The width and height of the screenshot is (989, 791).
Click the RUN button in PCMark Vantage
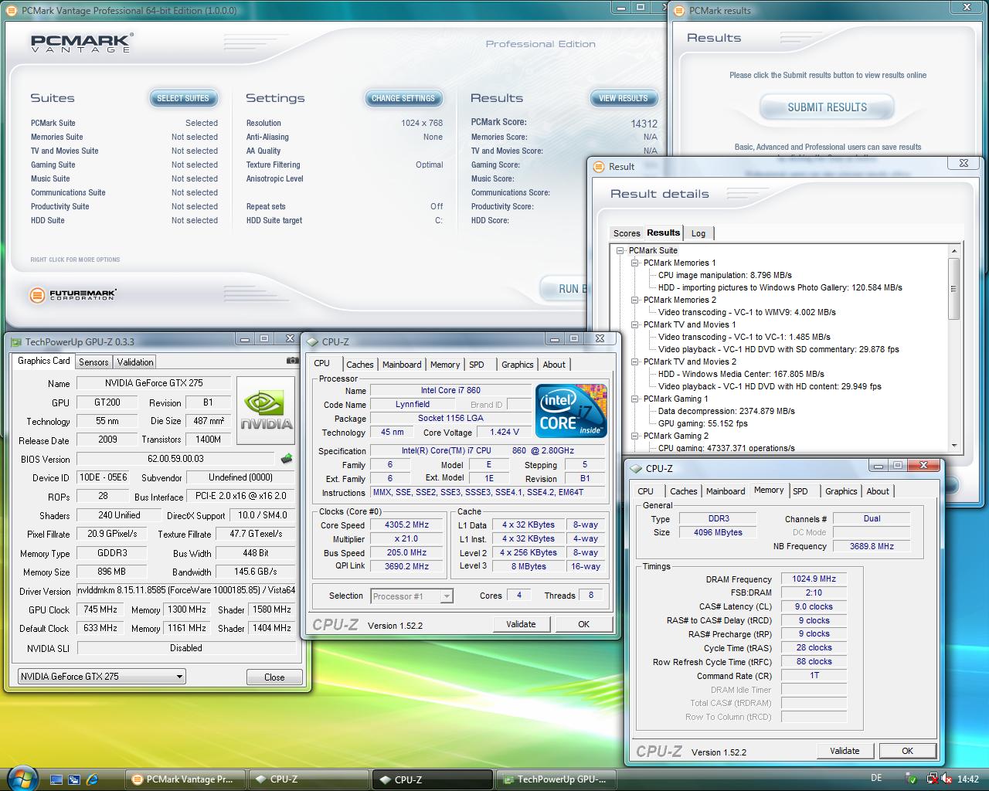pyautogui.click(x=564, y=289)
